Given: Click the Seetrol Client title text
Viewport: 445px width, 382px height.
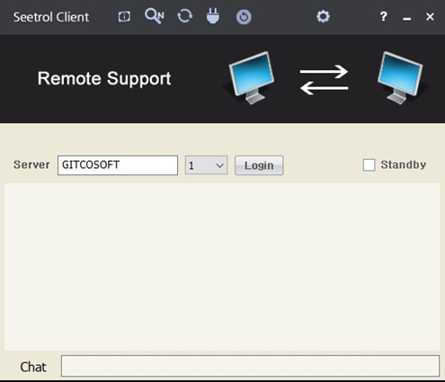Looking at the screenshot, I should click(x=51, y=17).
